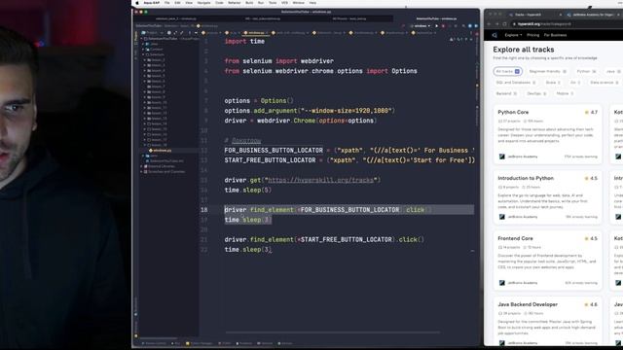Click browser back arrow
The image size is (623, 350).
click(489, 24)
